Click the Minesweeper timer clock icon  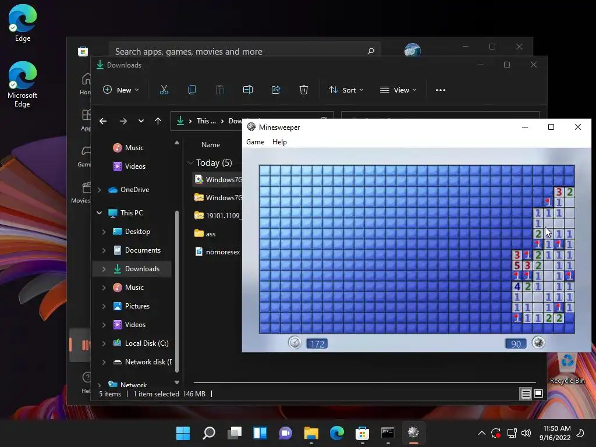[x=294, y=342]
